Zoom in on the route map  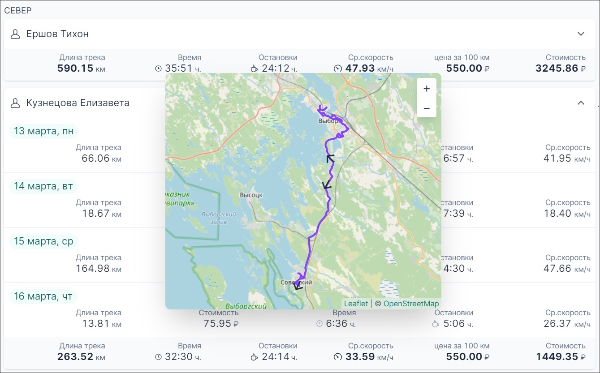click(426, 89)
